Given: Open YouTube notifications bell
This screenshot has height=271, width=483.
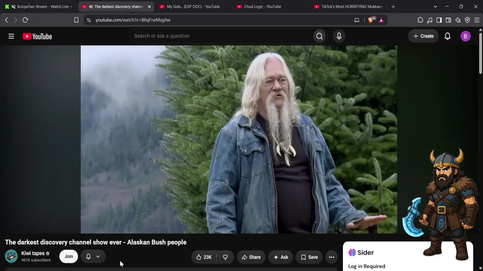Looking at the screenshot, I should click(448, 36).
